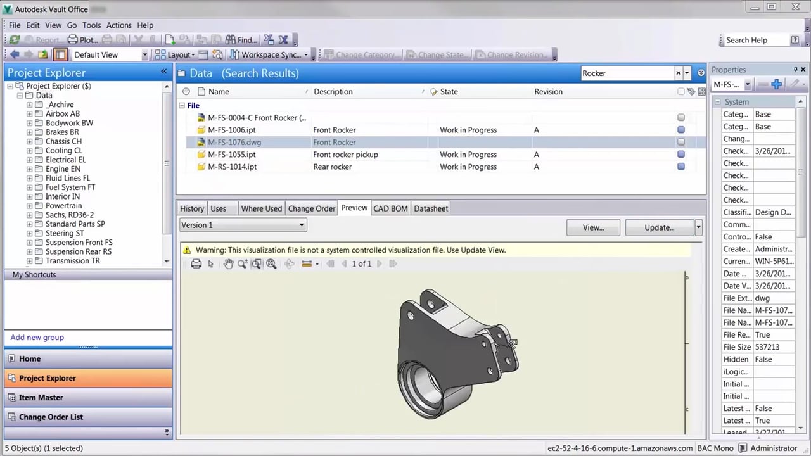
Task: Toggle checkbox on the M-RS-1014.ipt row
Action: click(681, 167)
